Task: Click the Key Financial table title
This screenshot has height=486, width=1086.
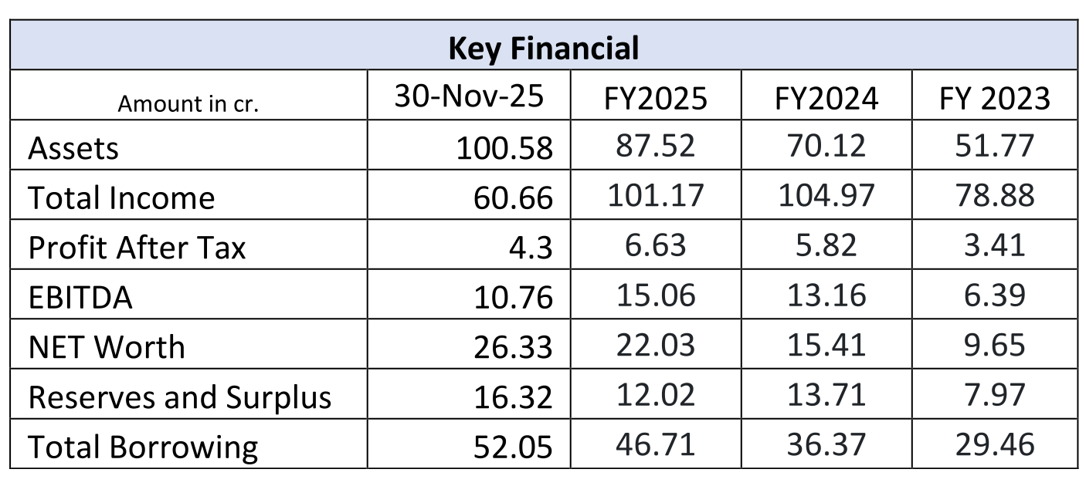Action: coord(543,48)
